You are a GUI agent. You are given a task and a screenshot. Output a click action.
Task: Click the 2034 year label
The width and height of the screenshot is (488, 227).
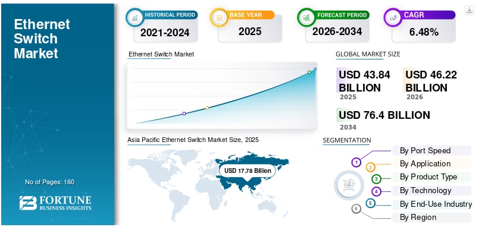pos(348,127)
